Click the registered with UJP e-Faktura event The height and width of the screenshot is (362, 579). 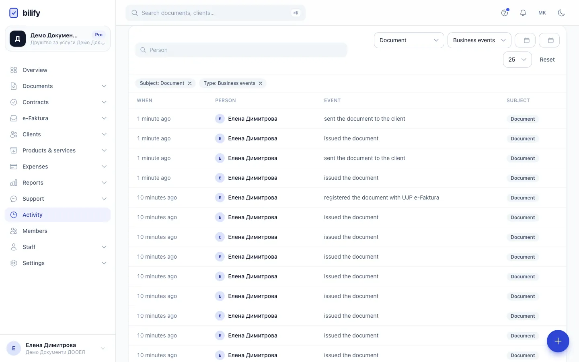click(382, 197)
